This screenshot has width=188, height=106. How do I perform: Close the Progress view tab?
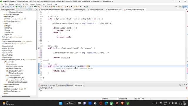83,85
